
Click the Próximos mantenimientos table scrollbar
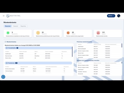pos(122,45)
